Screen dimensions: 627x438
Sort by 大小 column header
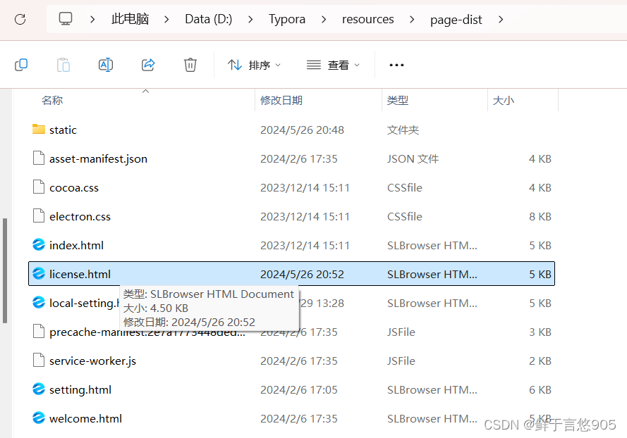504,100
